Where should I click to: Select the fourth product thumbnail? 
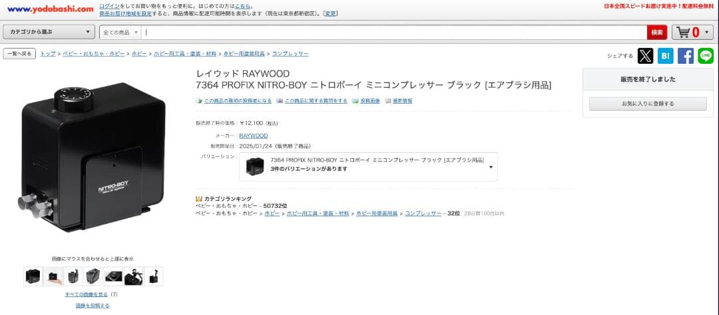coord(93,276)
